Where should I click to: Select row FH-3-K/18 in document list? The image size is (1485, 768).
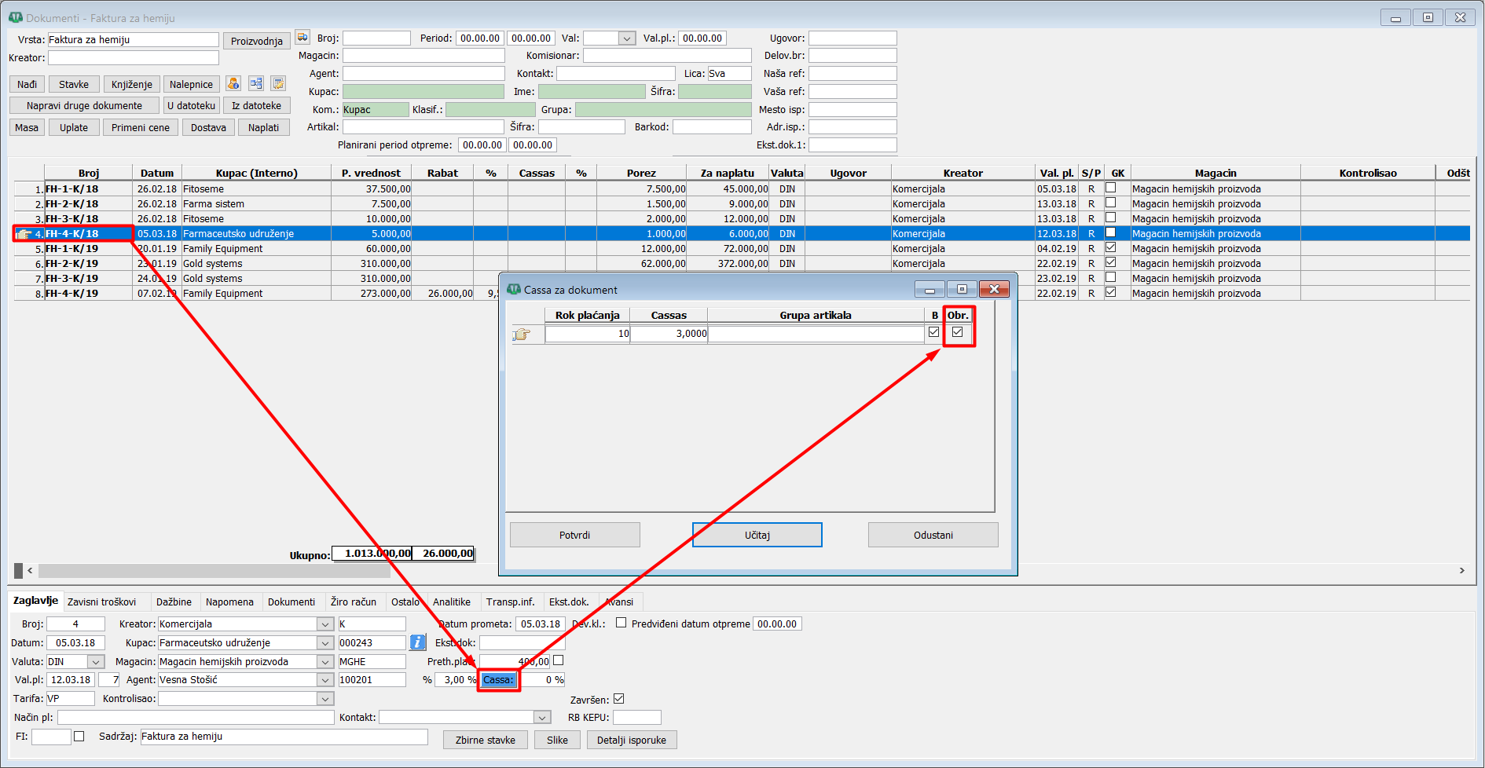(x=742, y=218)
